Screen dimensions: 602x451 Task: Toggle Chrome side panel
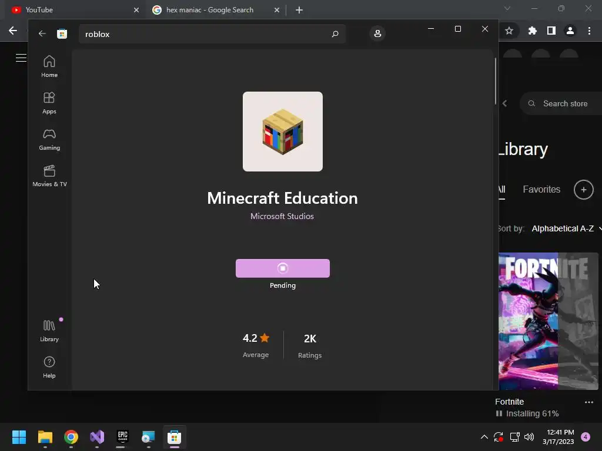coord(551,31)
